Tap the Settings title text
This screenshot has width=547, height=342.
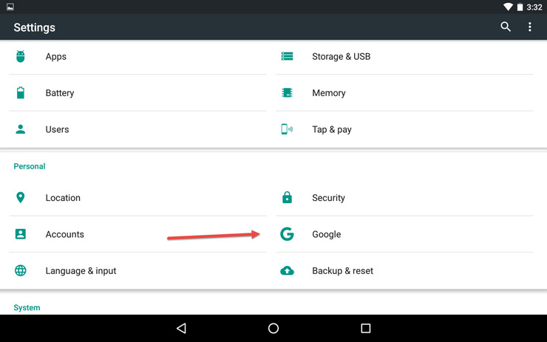[34, 27]
